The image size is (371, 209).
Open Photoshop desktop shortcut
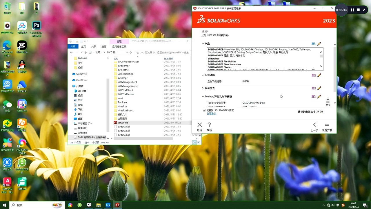click(x=36, y=29)
